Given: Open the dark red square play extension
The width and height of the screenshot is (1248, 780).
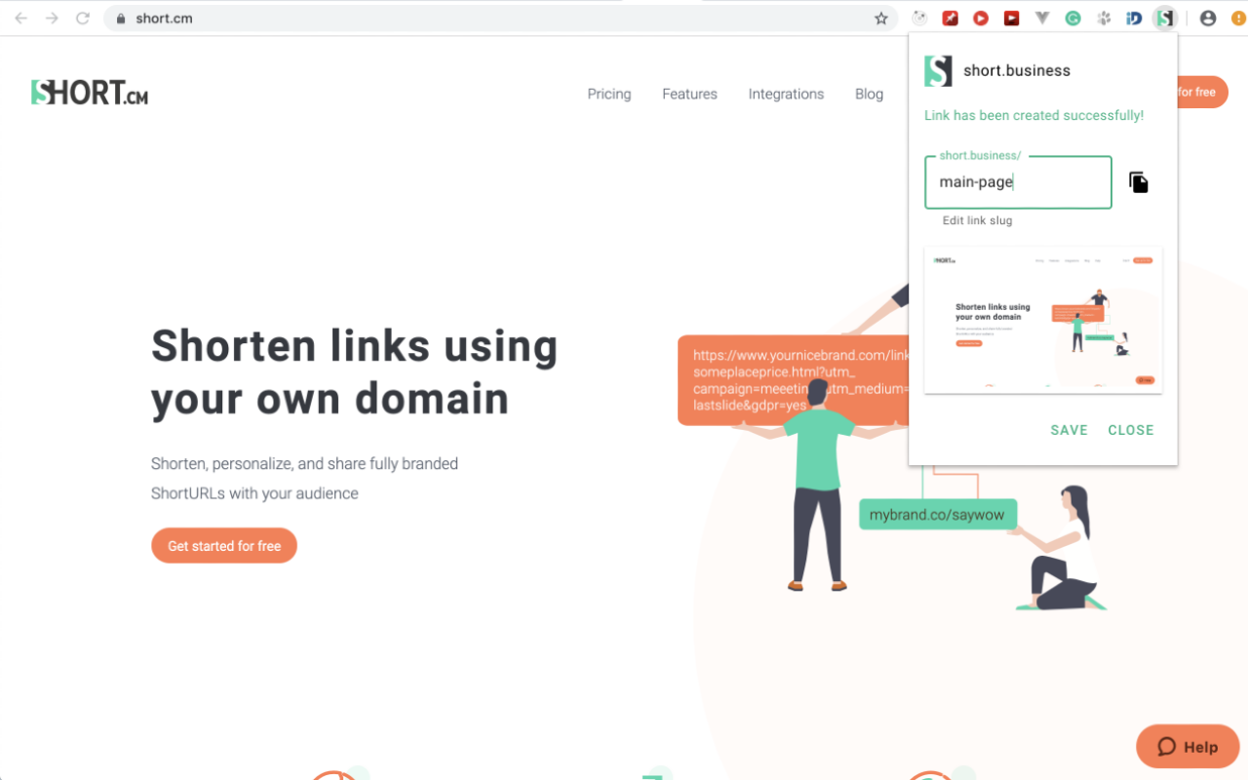Looking at the screenshot, I should pos(1012,18).
